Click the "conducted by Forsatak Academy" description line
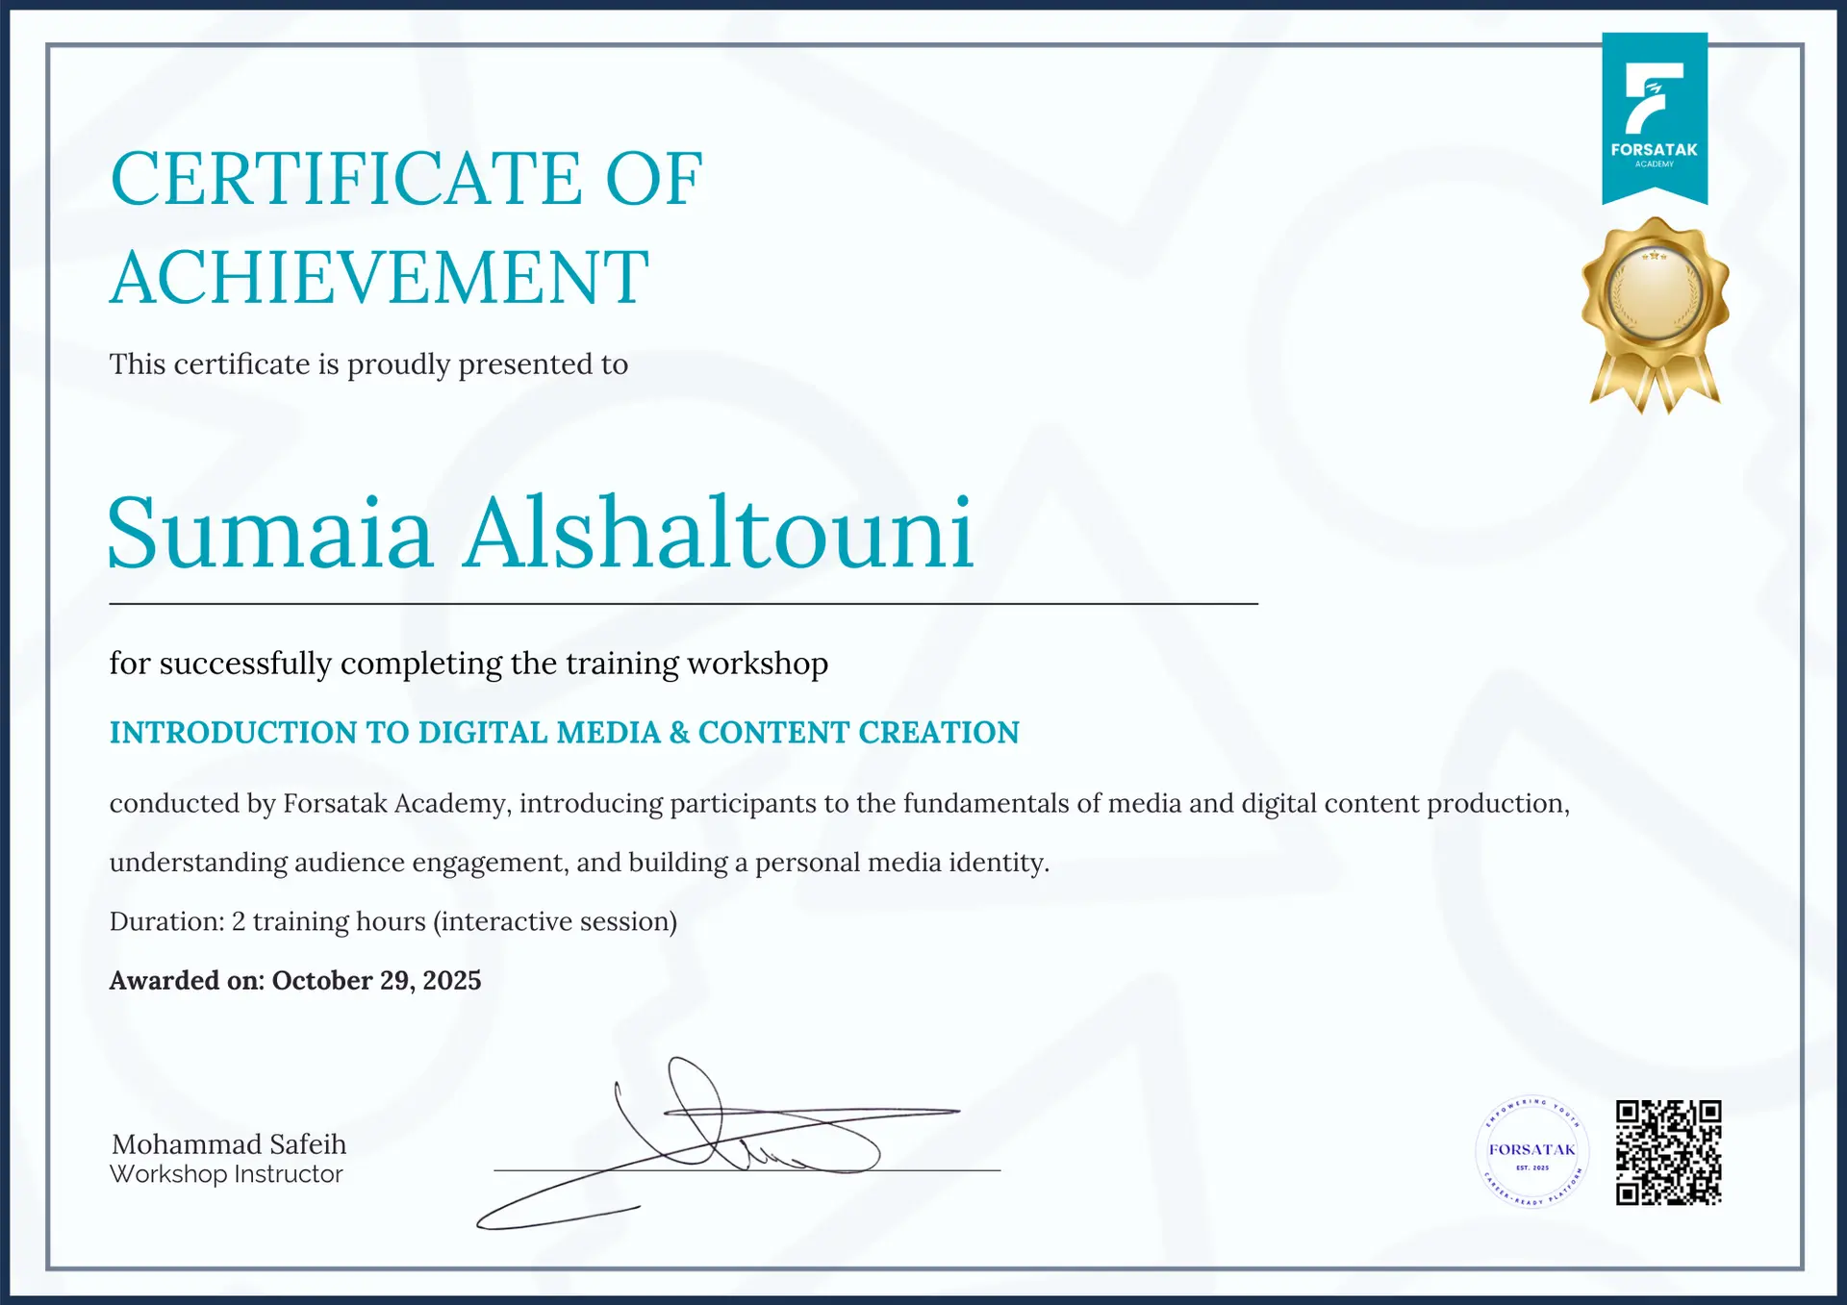This screenshot has height=1305, width=1847. point(839,803)
